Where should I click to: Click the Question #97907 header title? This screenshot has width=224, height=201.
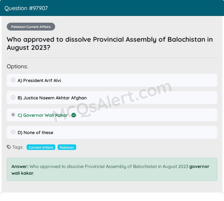[26, 8]
